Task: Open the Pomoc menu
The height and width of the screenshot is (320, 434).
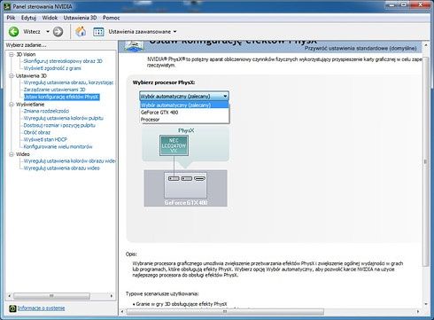Action: [112, 18]
